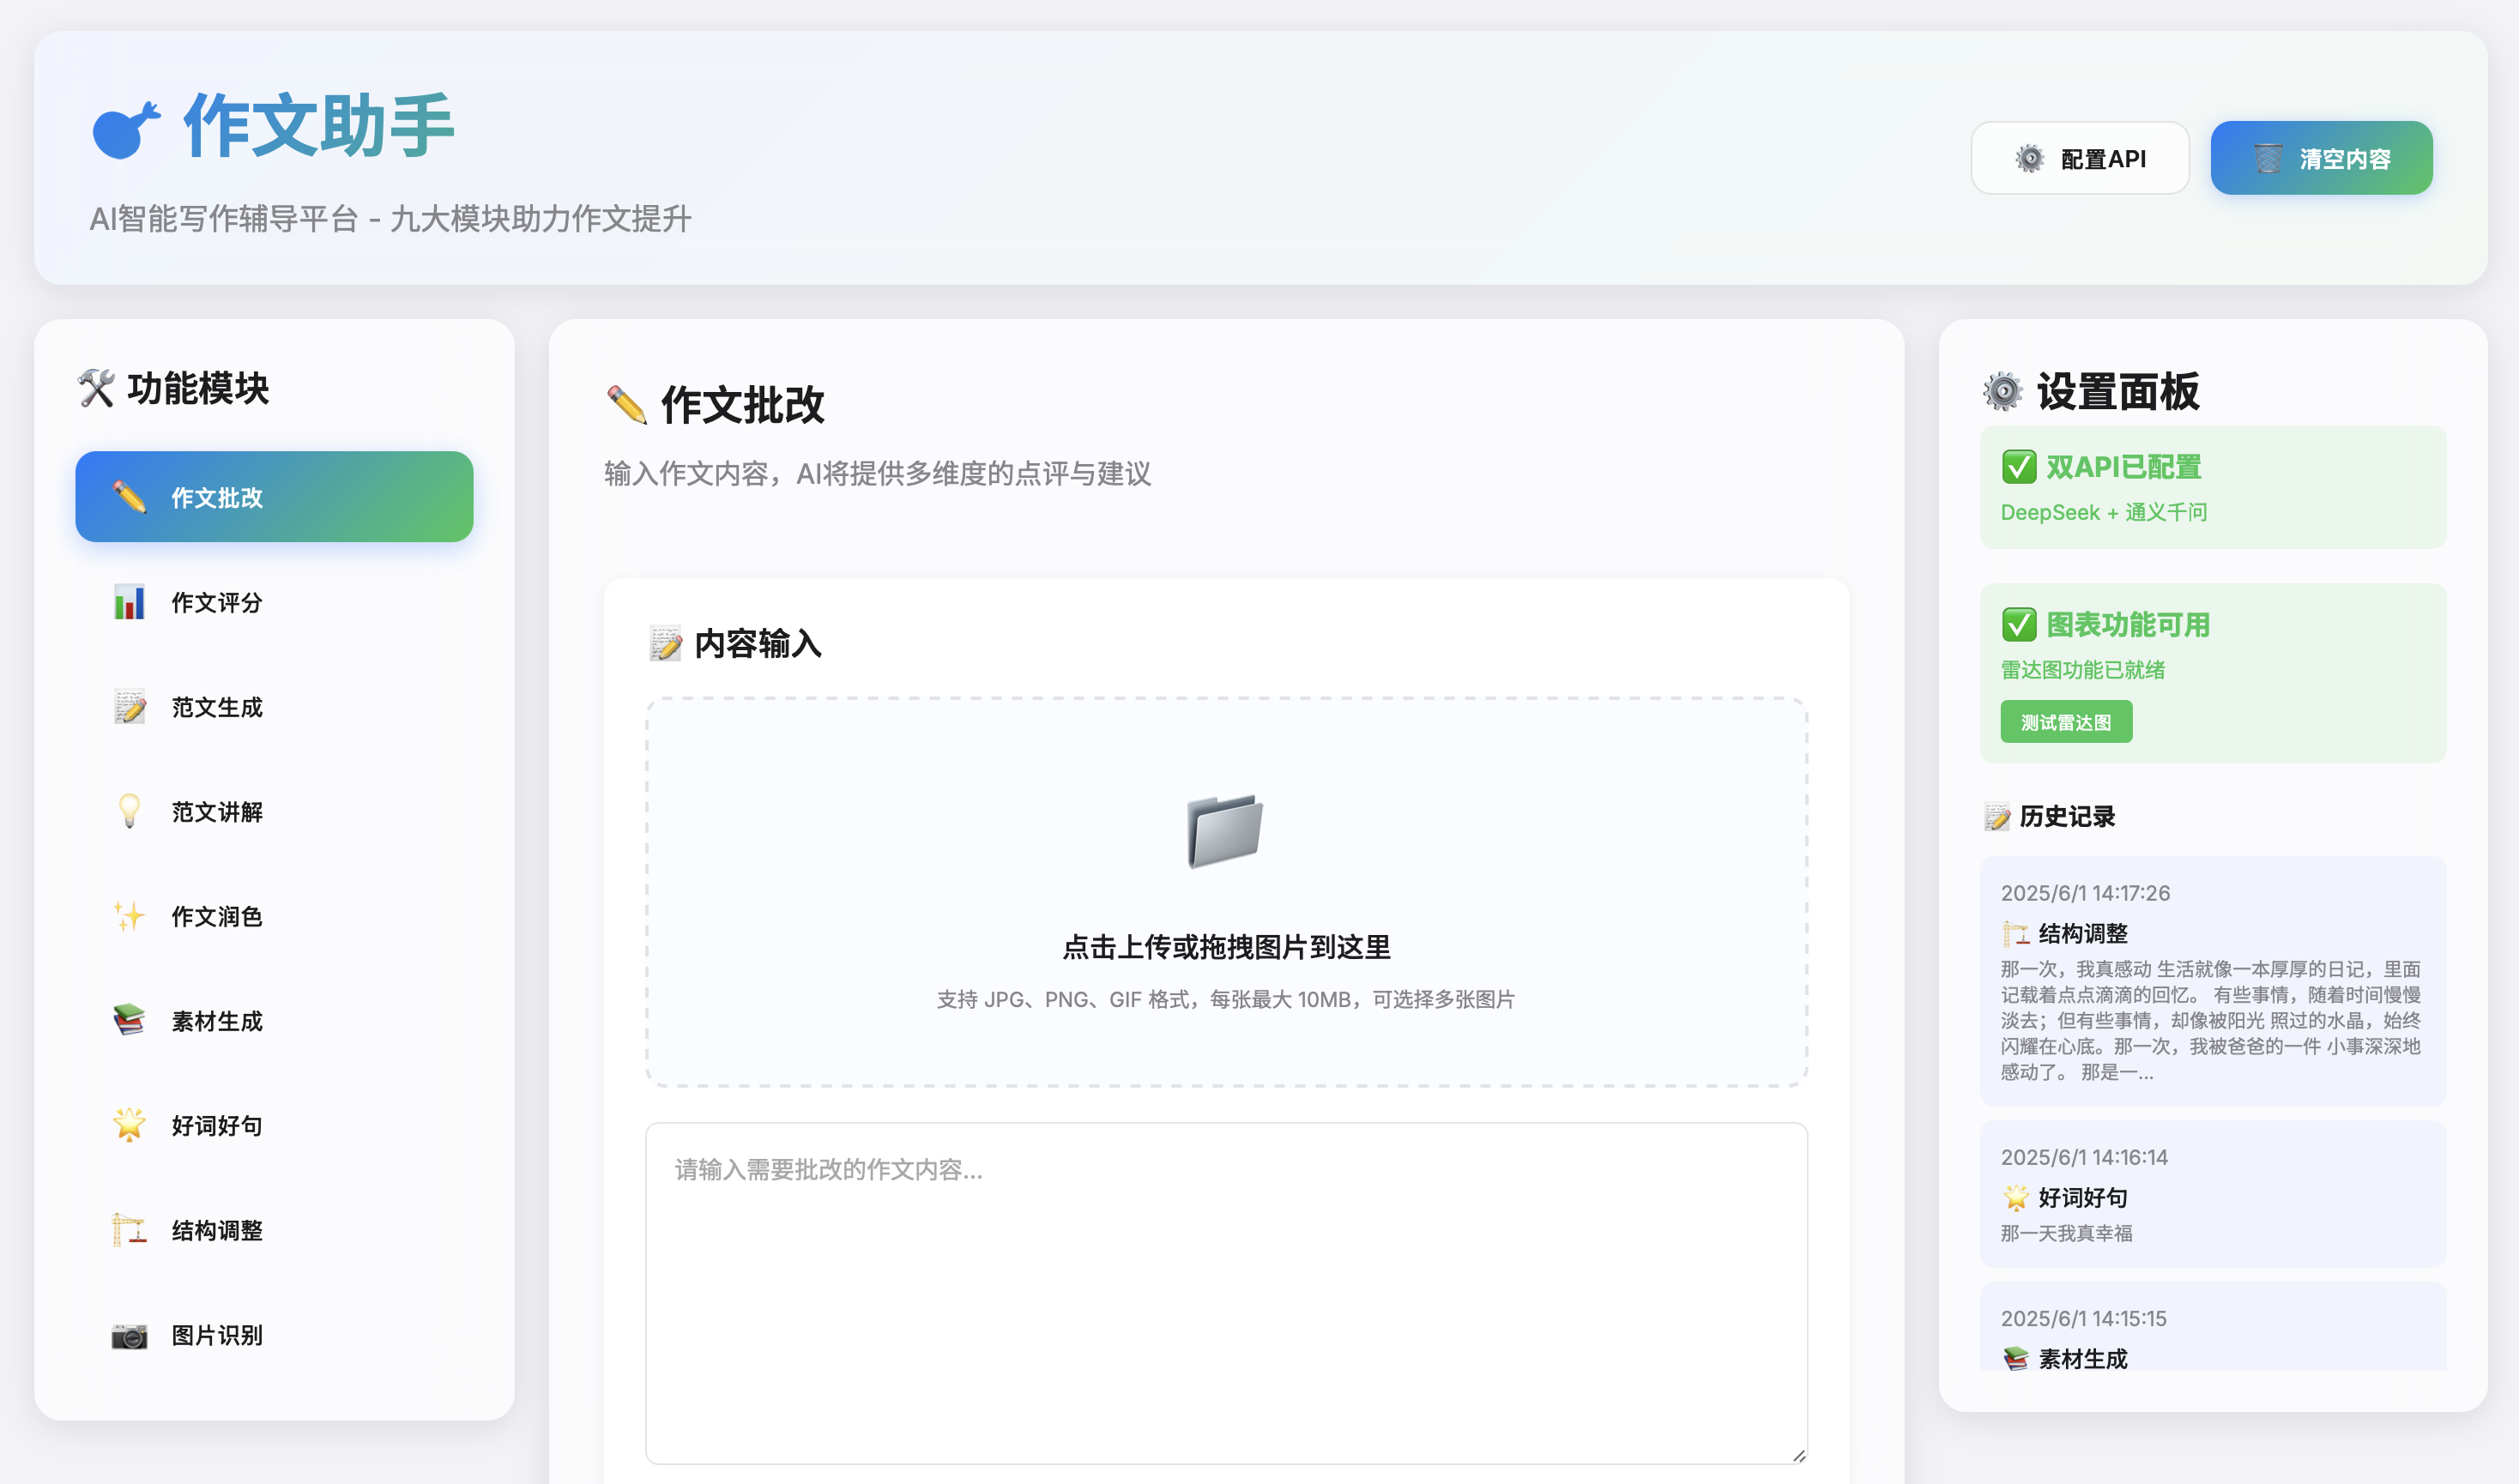
Task: Click the memo icon for 范文生成
Action: tap(129, 707)
